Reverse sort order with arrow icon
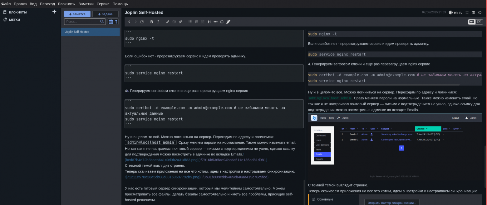 116,21
